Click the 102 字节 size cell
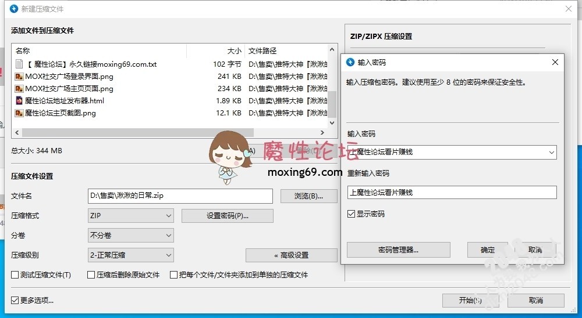582x318 pixels. coord(227,64)
